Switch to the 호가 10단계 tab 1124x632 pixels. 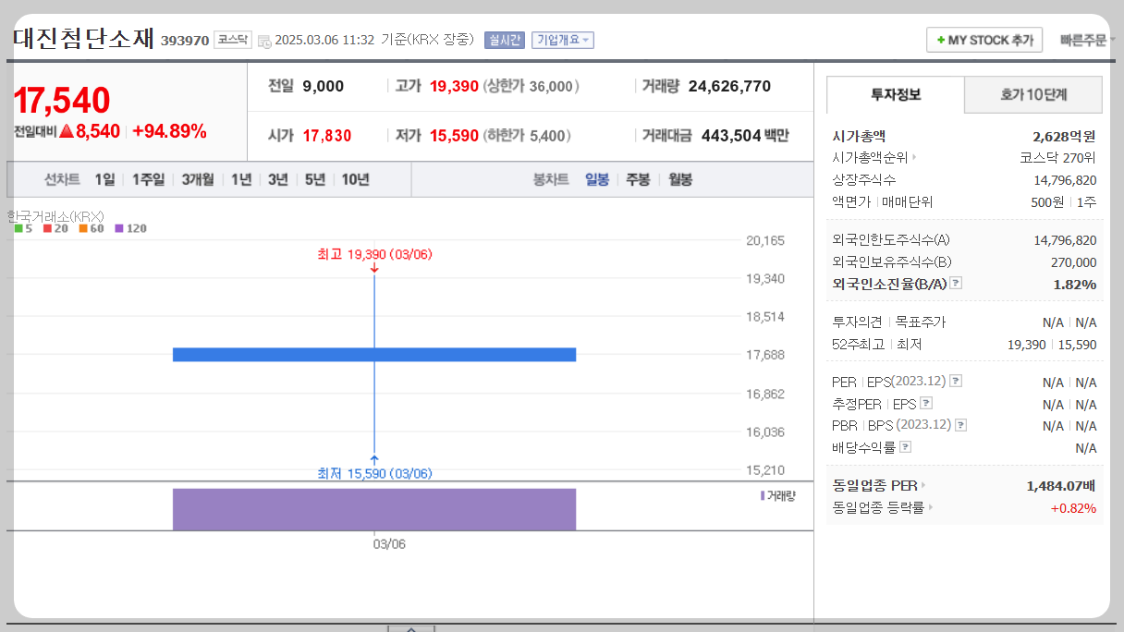(x=1032, y=94)
